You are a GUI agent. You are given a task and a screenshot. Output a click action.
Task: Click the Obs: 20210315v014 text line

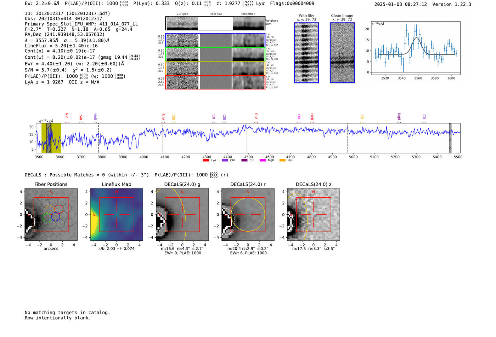[x=63, y=19]
